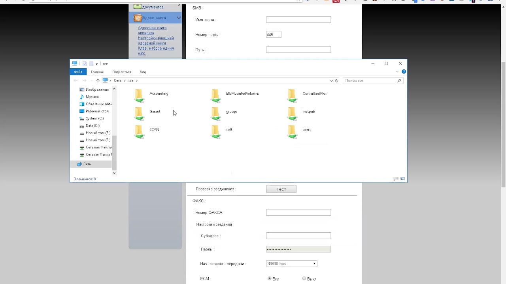Expand sce breadcrumb chevron

[x=137, y=80]
